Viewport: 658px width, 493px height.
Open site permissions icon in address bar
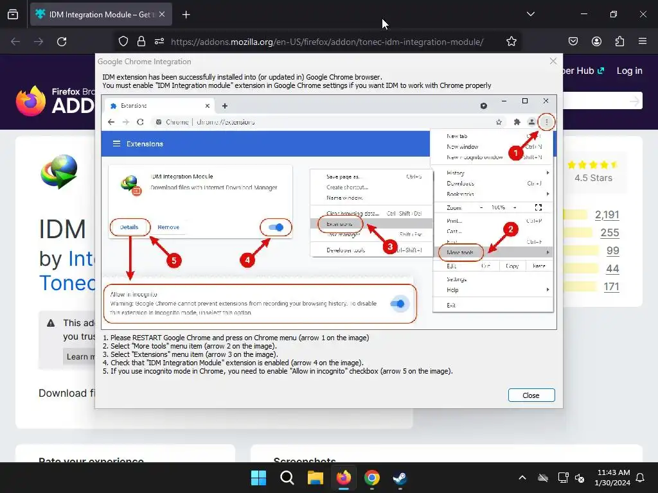[159, 42]
